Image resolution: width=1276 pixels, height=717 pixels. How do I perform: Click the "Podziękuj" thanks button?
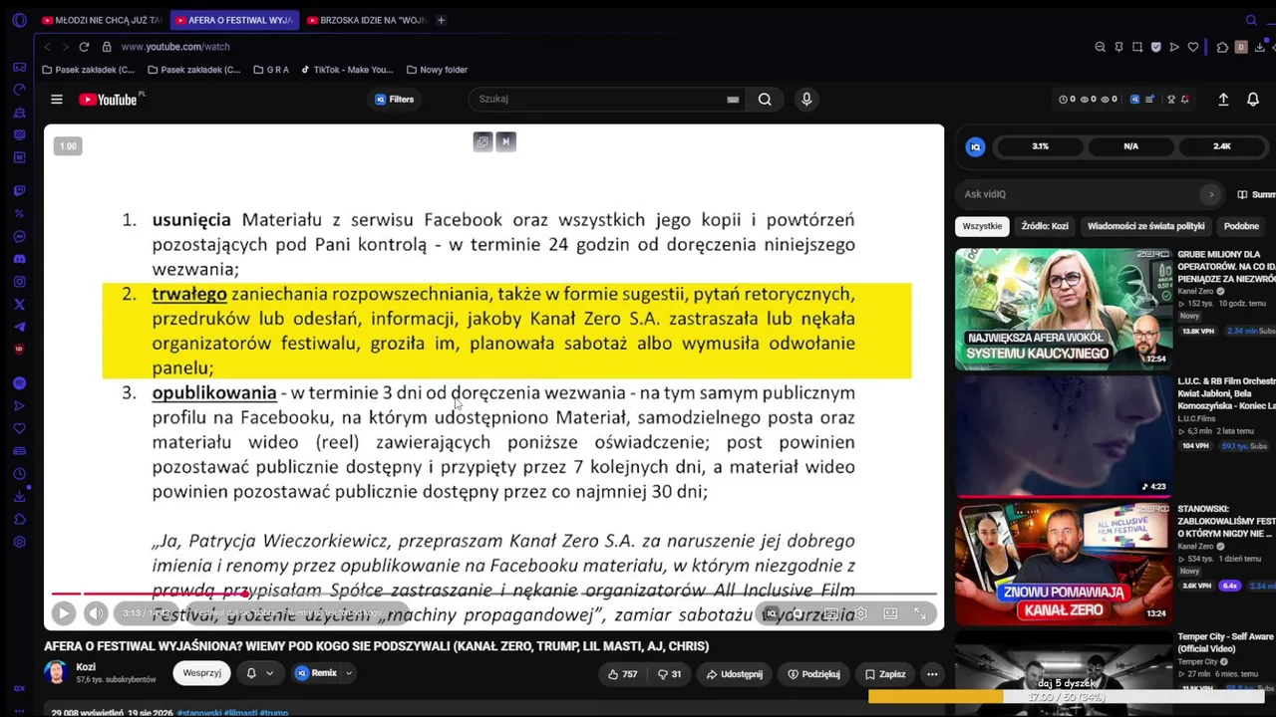[813, 674]
